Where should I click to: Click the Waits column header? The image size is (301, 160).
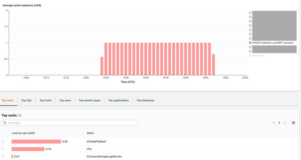[90, 133]
